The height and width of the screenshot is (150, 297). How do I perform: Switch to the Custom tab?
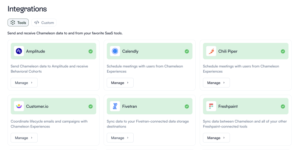(x=44, y=22)
